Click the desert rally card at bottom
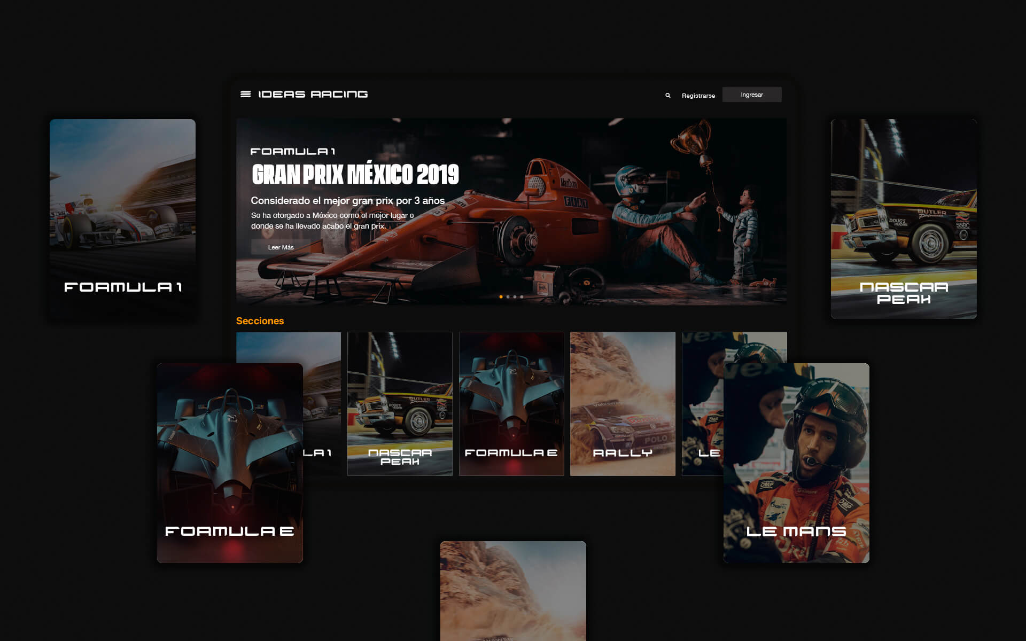The image size is (1026, 641). tap(513, 590)
